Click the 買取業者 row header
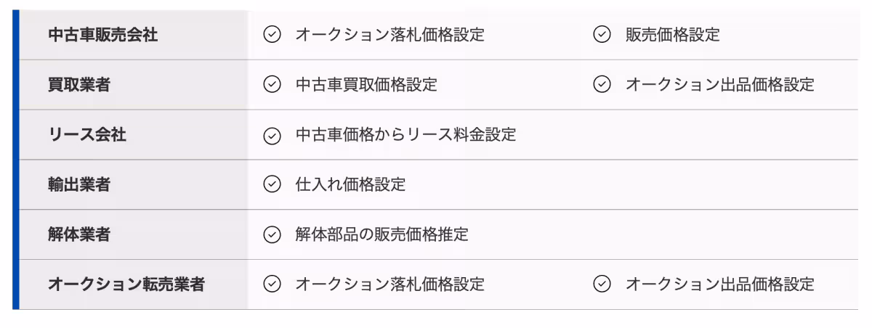872x328 pixels. click(79, 85)
